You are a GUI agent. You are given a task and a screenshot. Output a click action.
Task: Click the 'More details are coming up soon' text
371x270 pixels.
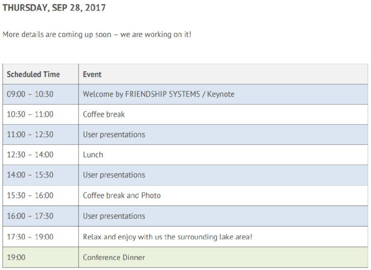[x=97, y=35]
